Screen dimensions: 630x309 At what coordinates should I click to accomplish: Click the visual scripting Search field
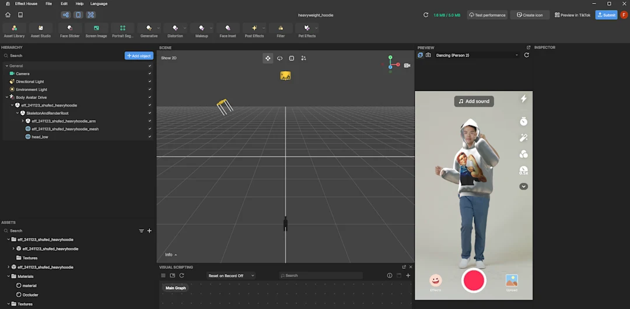[321, 276]
